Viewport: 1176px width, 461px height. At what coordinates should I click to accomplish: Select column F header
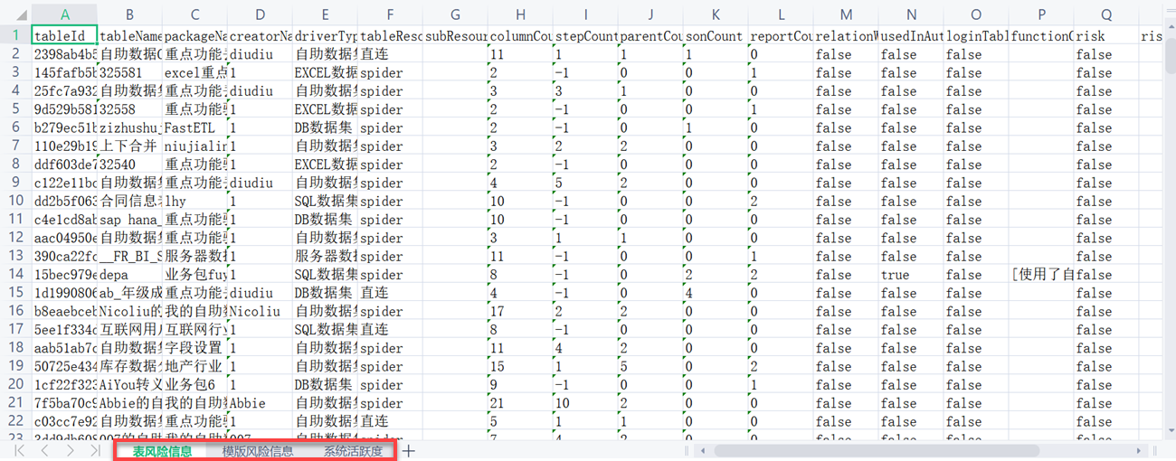pos(390,14)
